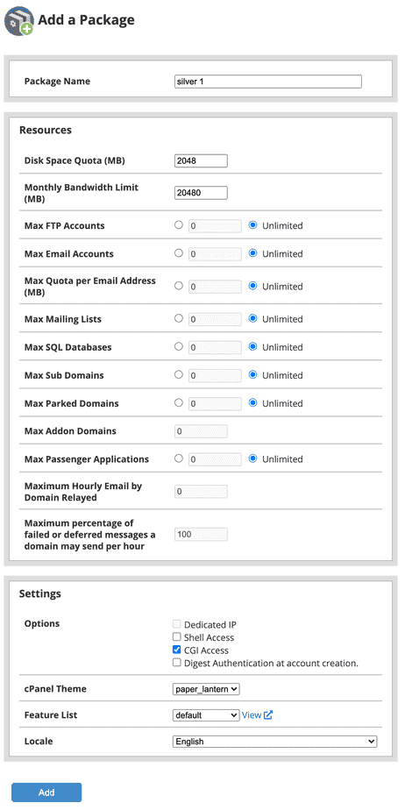Tick Digest Authentication at account creation
The width and height of the screenshot is (405, 810).
177,663
